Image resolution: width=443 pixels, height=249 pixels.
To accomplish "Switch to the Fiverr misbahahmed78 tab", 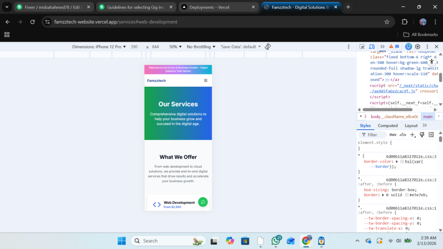I will pyautogui.click(x=53, y=7).
